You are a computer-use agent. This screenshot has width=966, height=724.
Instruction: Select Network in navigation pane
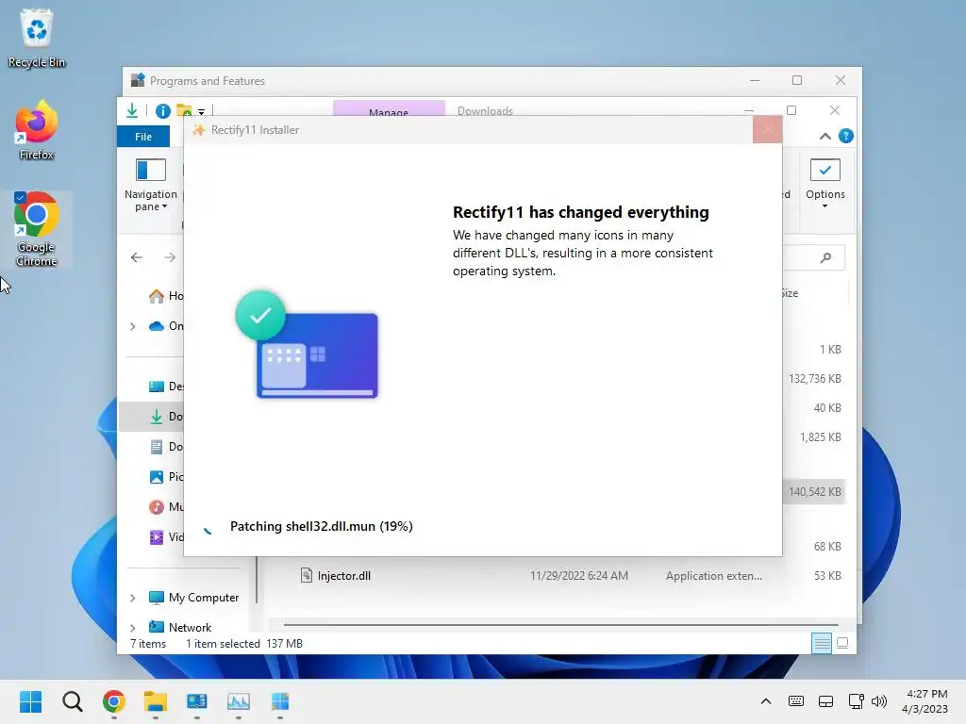(x=180, y=627)
